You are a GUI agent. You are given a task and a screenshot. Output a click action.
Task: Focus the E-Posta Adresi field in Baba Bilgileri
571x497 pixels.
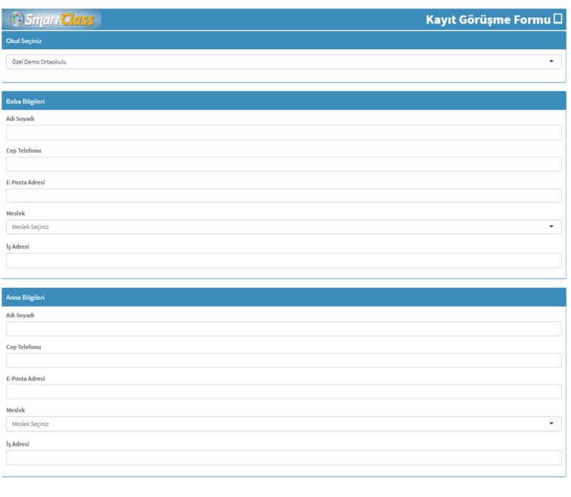click(x=284, y=196)
